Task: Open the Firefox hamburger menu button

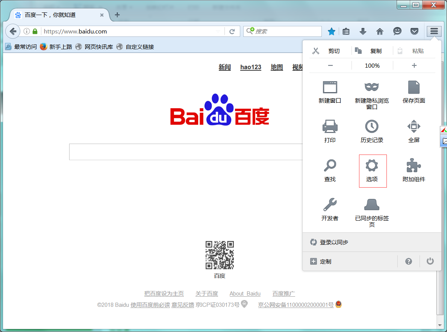Action: pyautogui.click(x=434, y=31)
